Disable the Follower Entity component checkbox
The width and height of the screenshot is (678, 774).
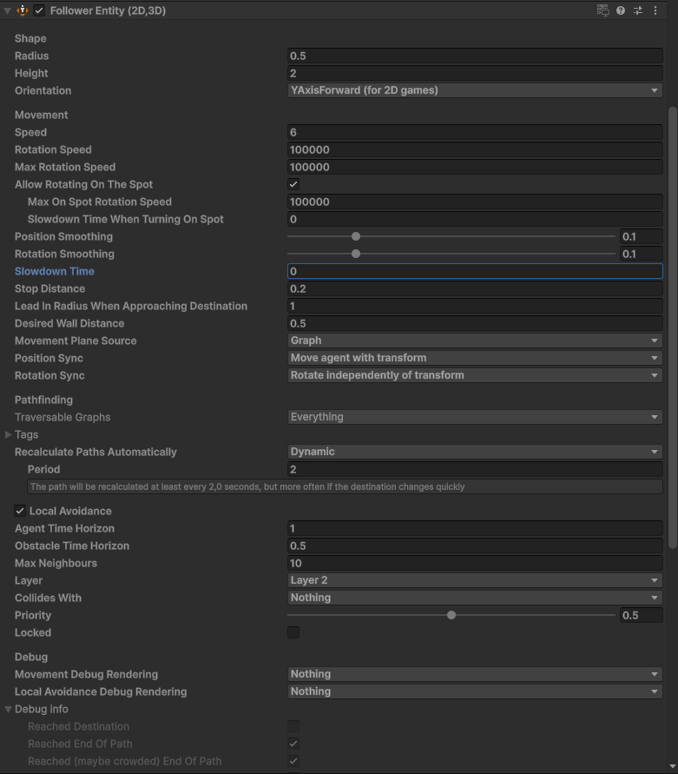pyautogui.click(x=39, y=10)
